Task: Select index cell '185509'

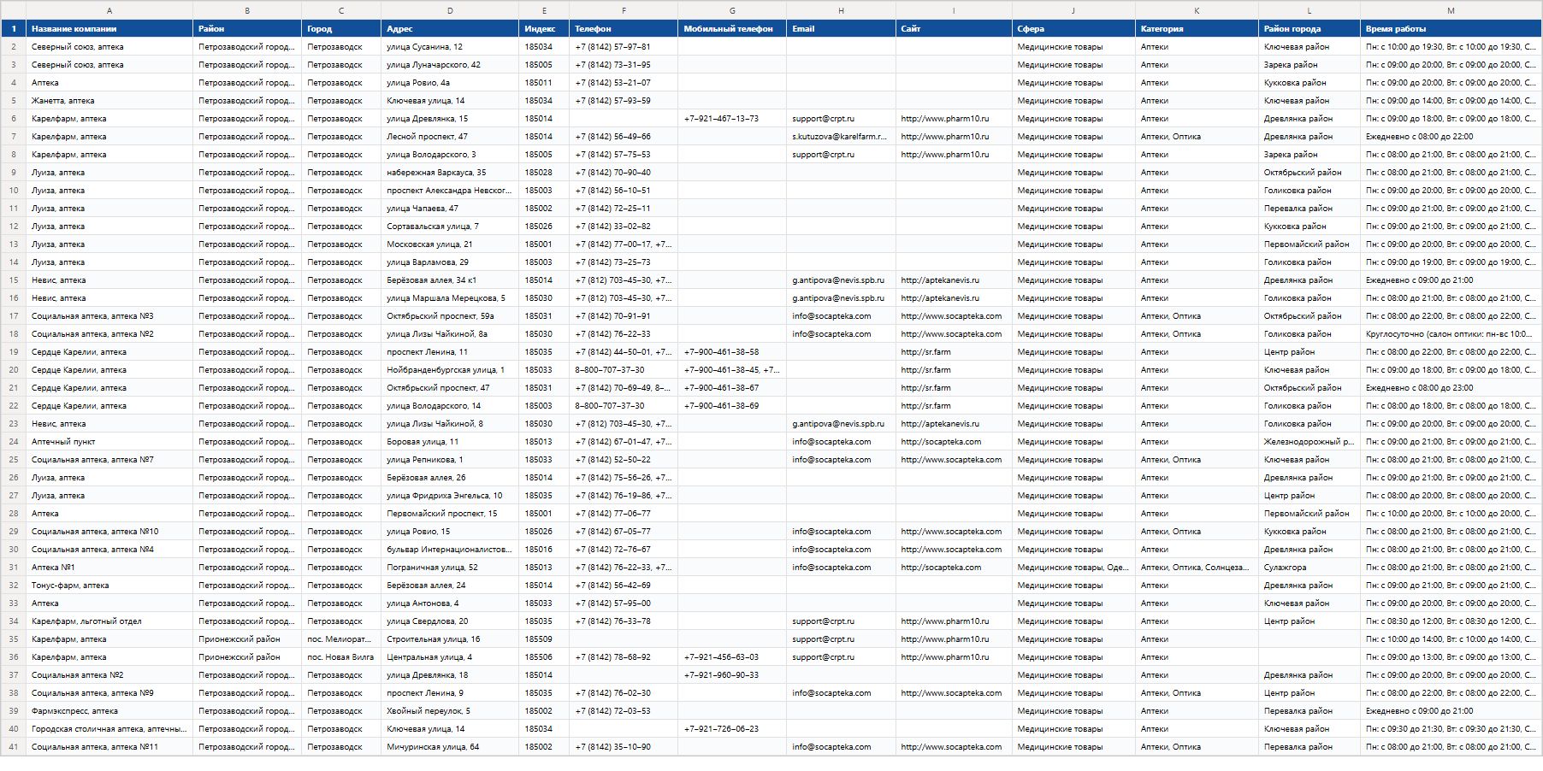Action: pyautogui.click(x=544, y=639)
